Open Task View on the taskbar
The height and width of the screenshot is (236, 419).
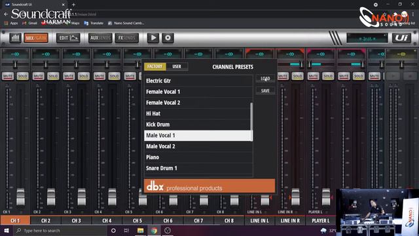pyautogui.click(x=126, y=230)
